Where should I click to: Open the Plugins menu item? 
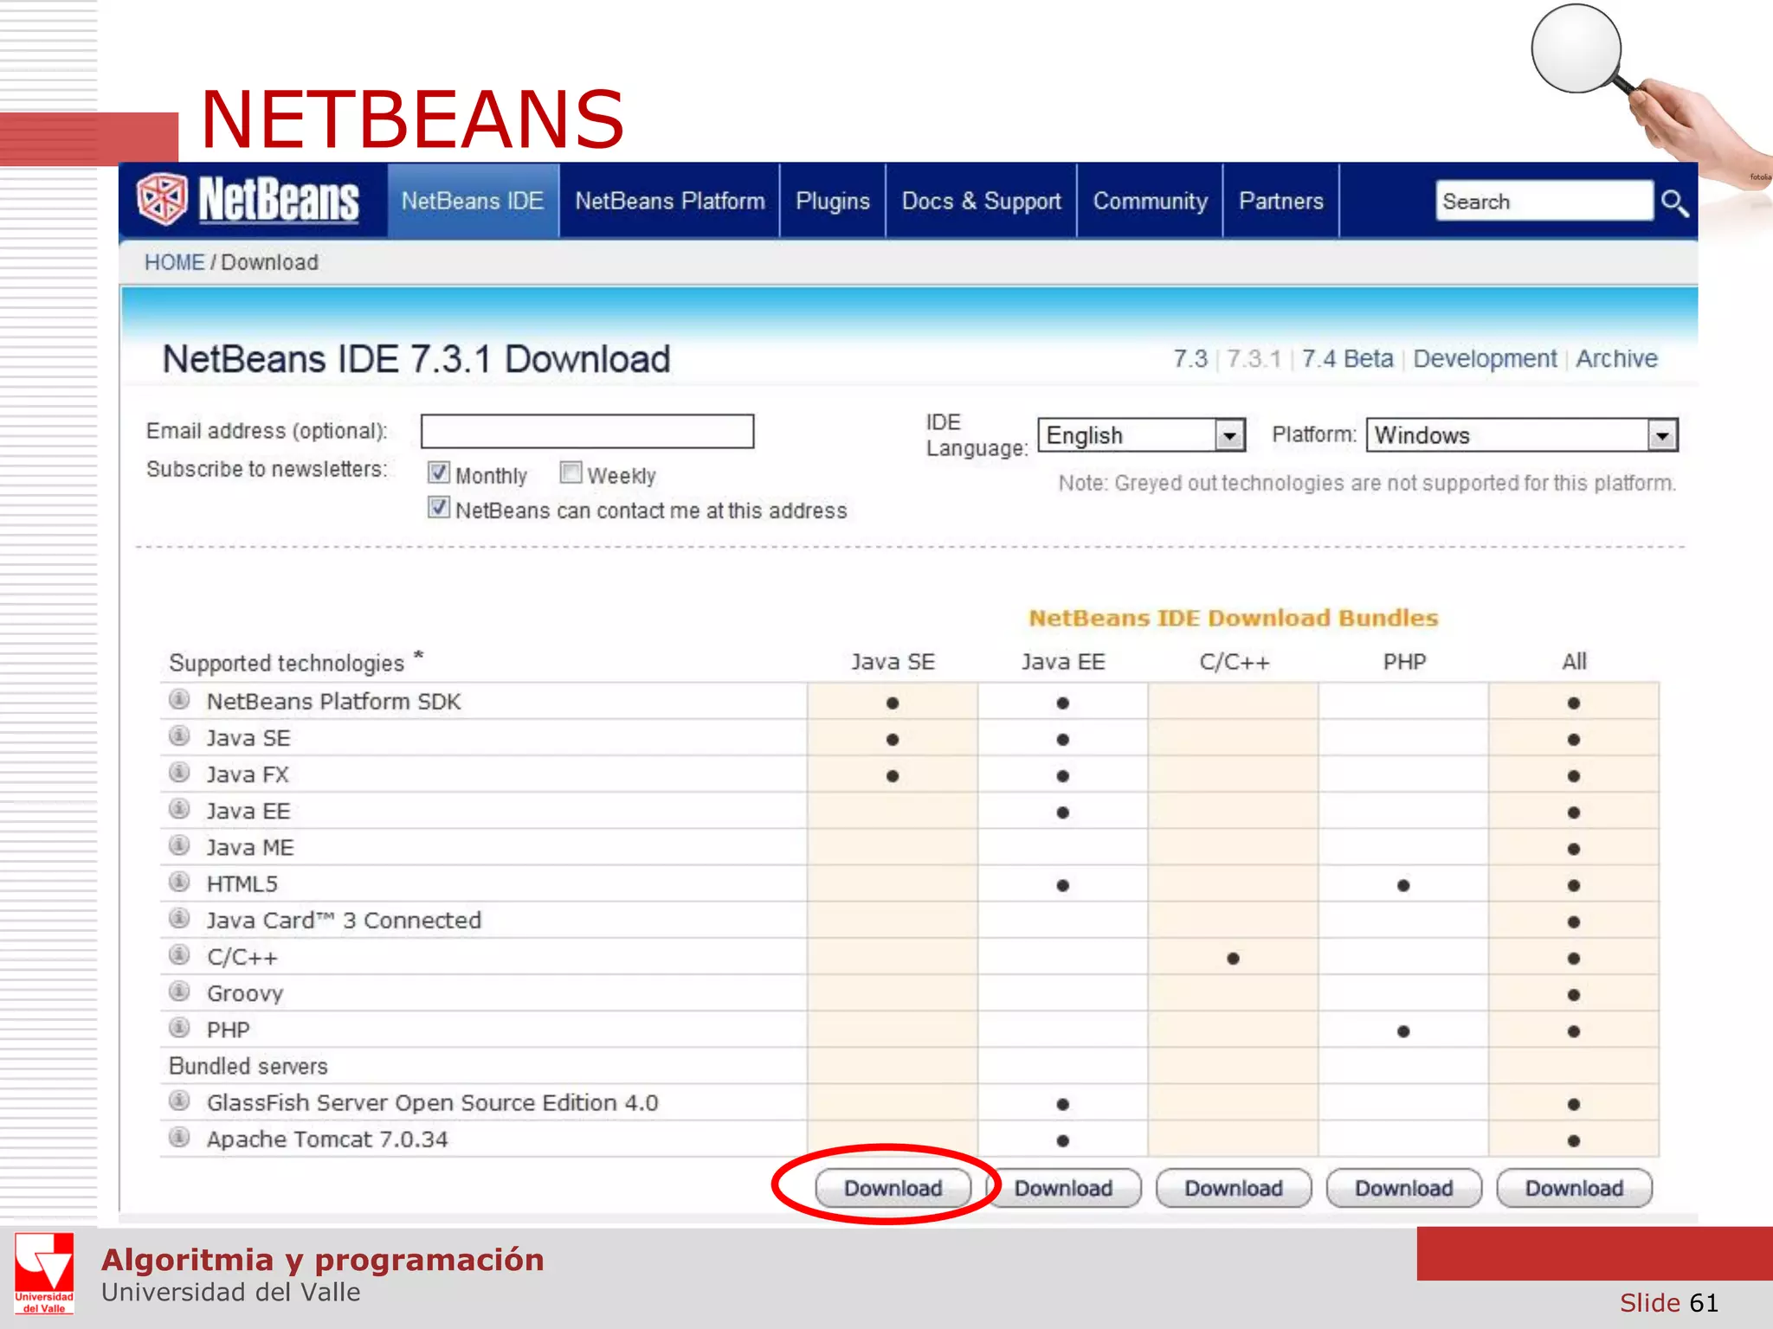(833, 201)
